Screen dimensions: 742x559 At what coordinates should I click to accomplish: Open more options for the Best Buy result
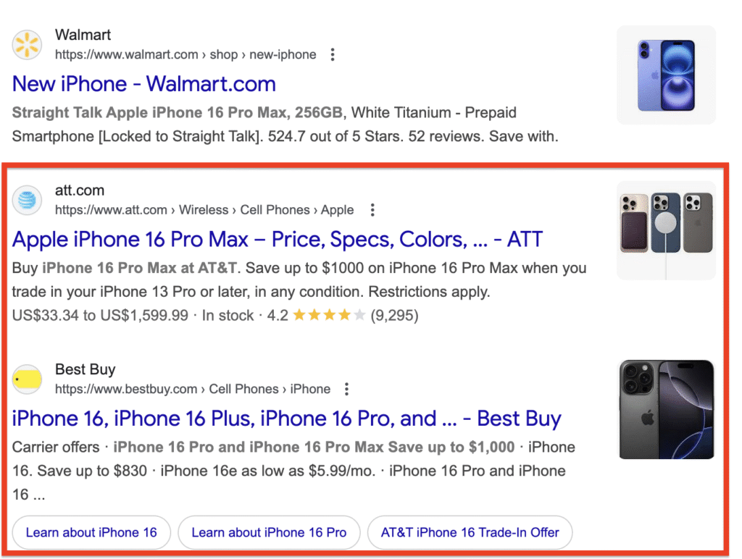[347, 390]
